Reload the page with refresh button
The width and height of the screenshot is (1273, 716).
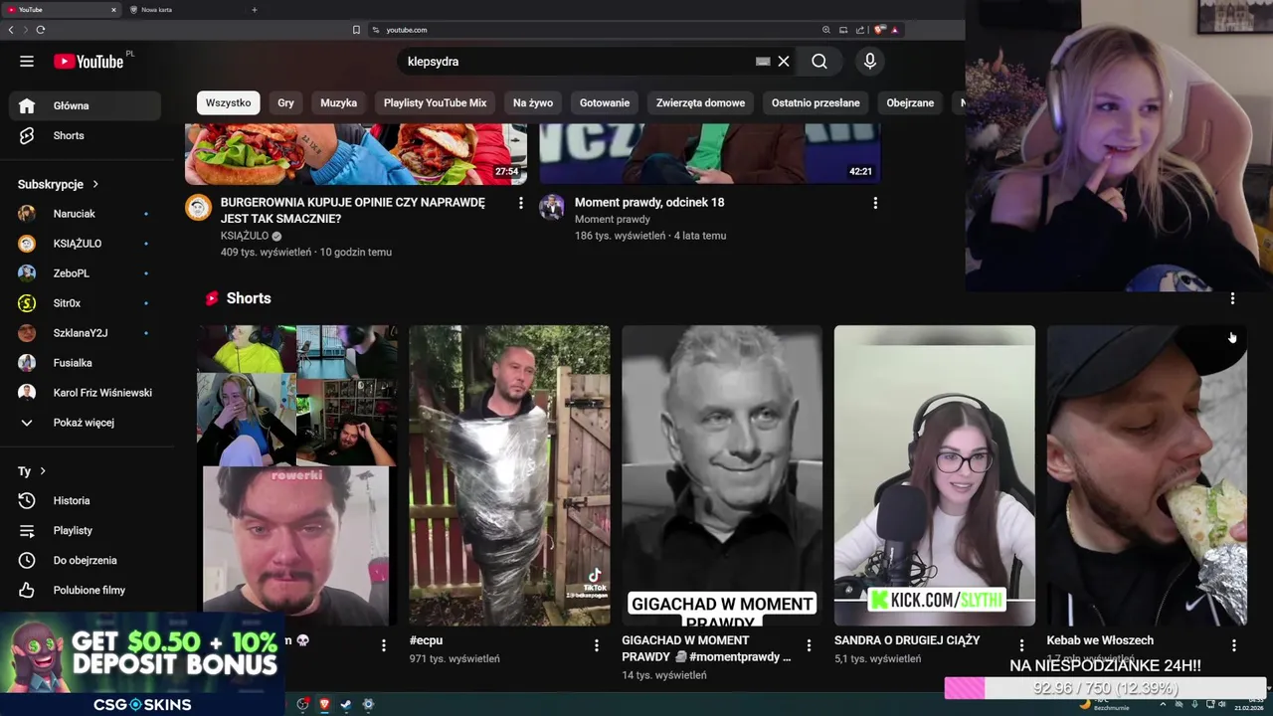(x=41, y=30)
